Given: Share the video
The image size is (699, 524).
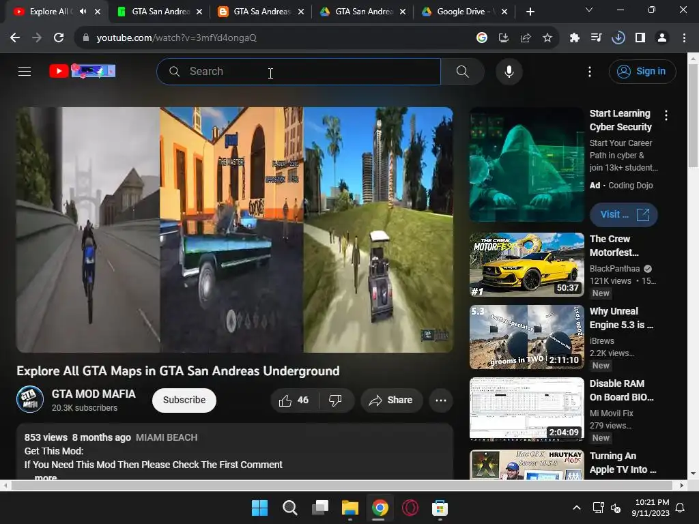Looking at the screenshot, I should coord(391,400).
